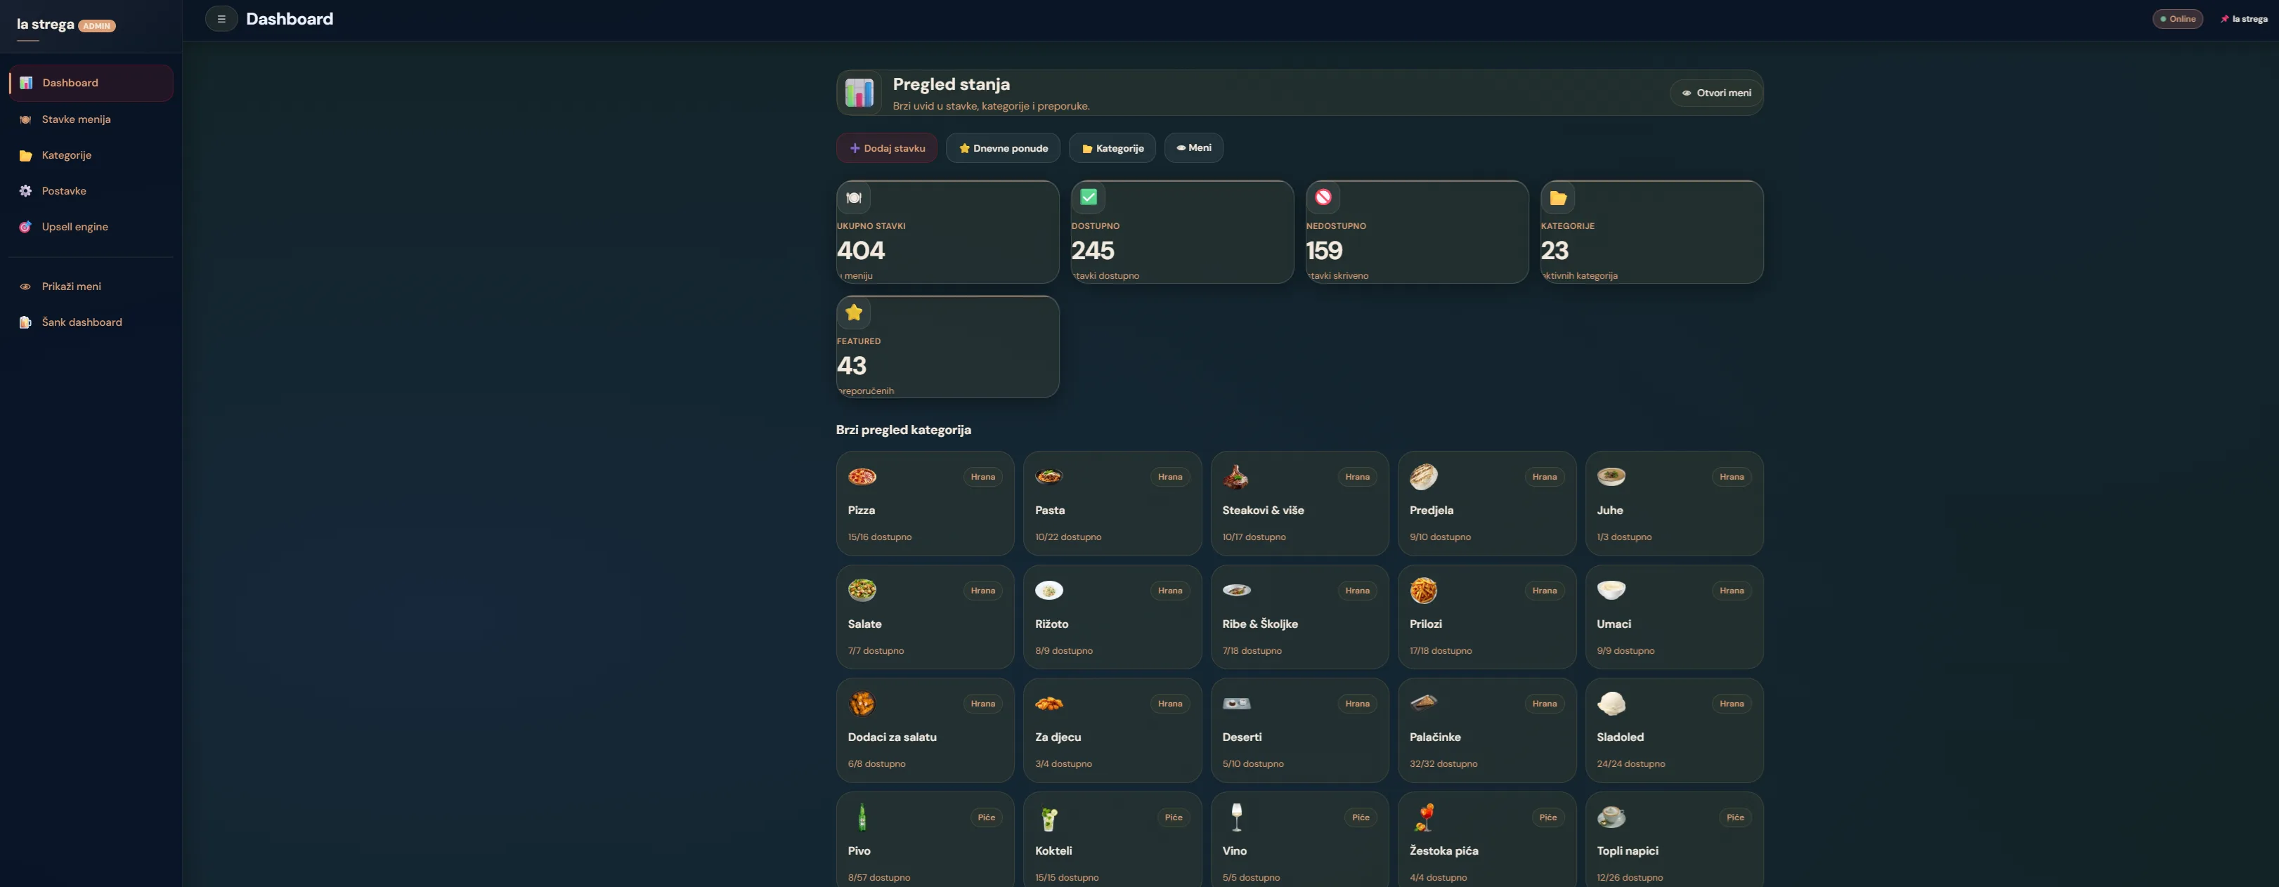Click the green checkmark icon on Dostupno card

[1088, 197]
